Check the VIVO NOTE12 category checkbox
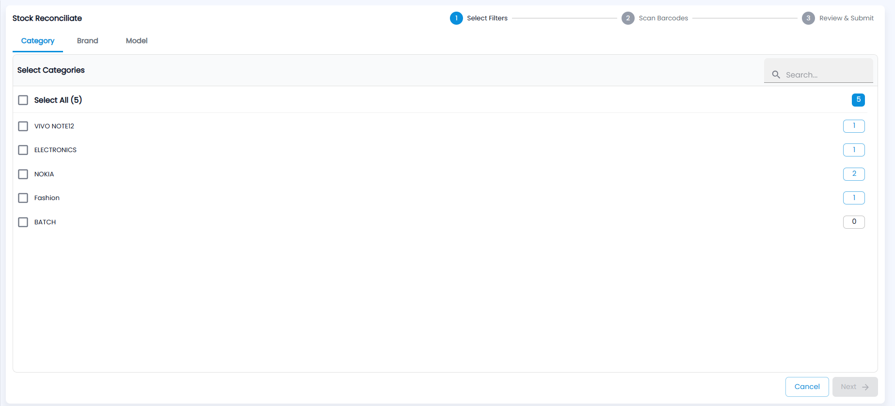895x406 pixels. (x=23, y=126)
